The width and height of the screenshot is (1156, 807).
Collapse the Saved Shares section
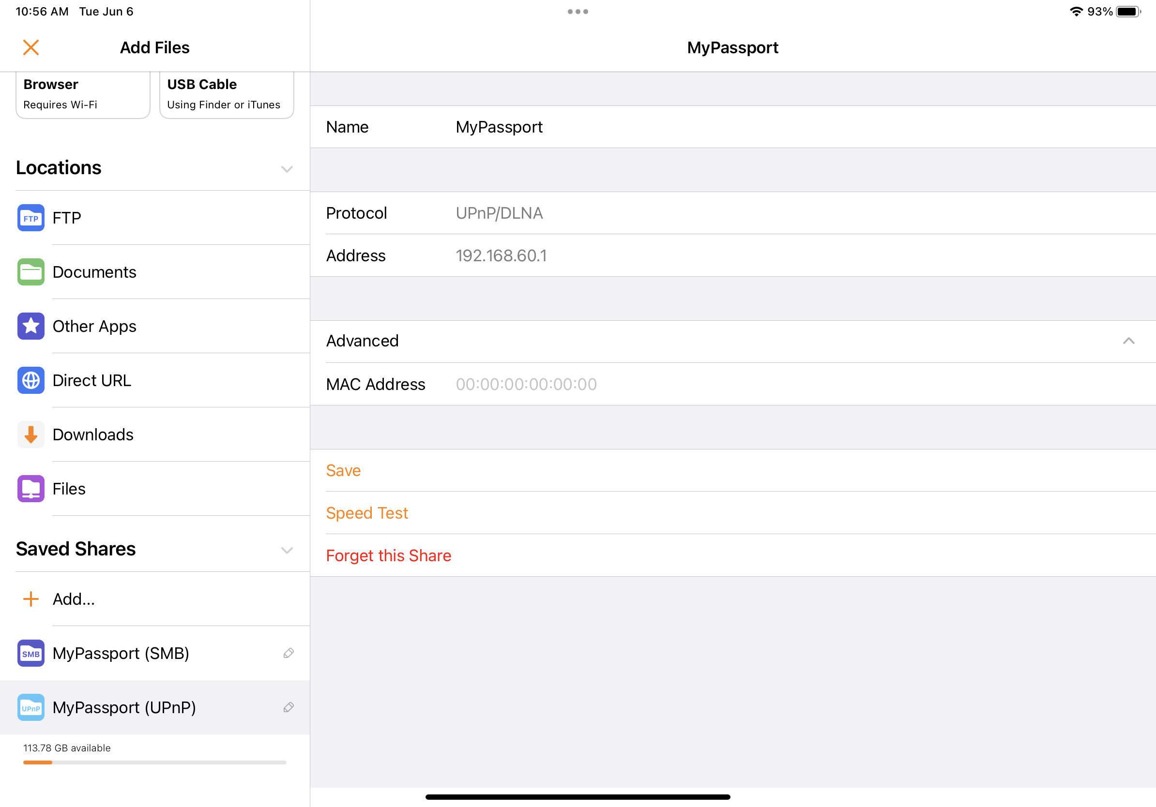287,550
